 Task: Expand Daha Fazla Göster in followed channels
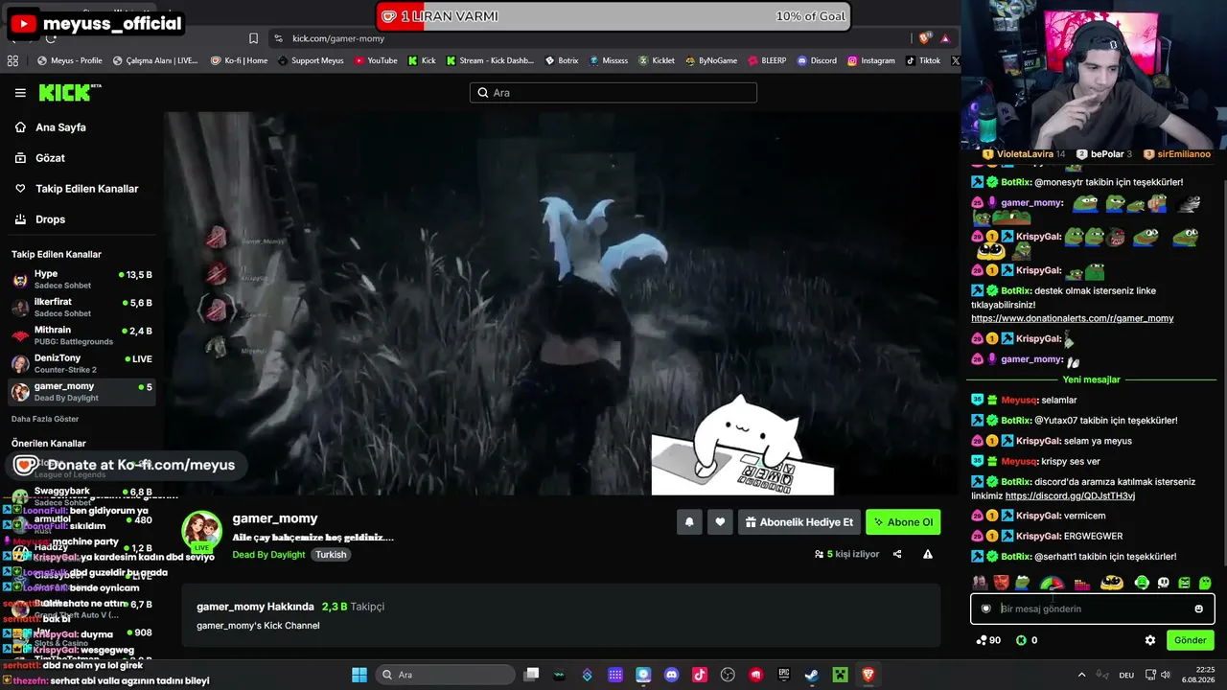tap(45, 419)
